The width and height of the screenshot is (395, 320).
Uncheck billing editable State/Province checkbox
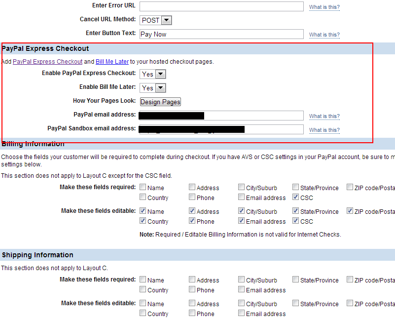(295, 211)
